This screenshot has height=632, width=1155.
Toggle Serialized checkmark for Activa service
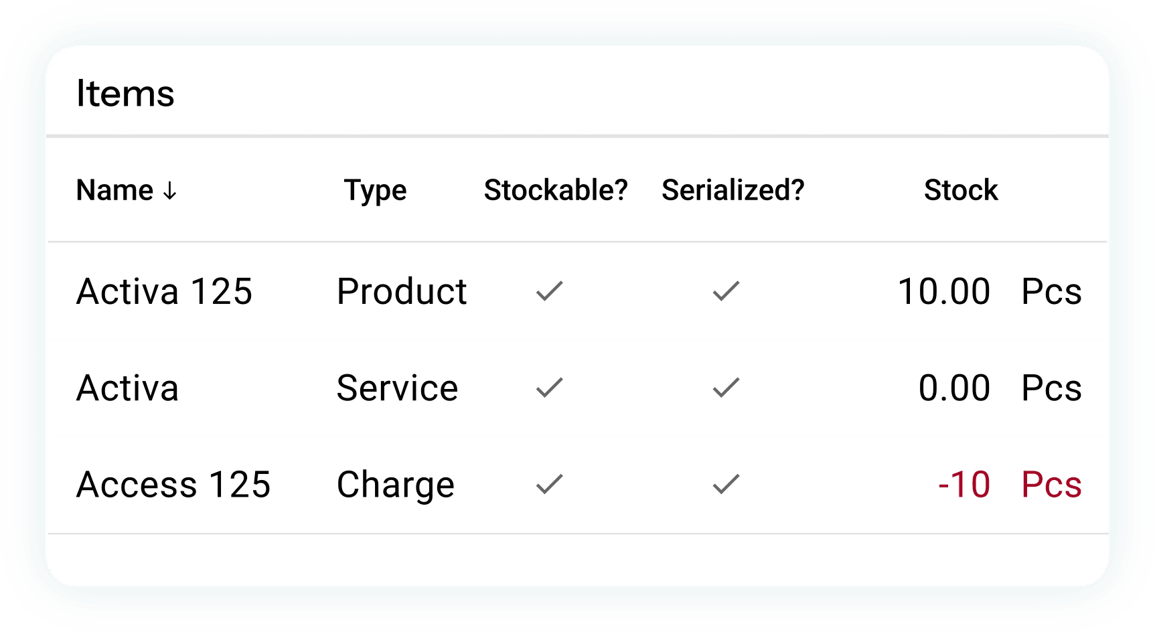click(726, 388)
